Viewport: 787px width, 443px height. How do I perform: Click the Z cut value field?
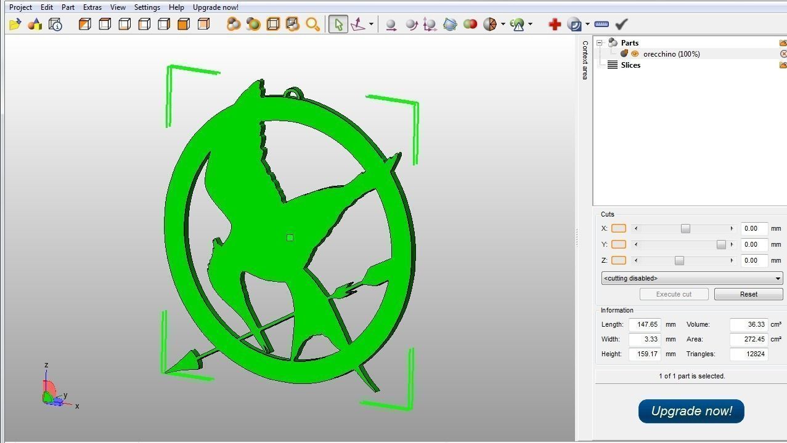click(754, 260)
